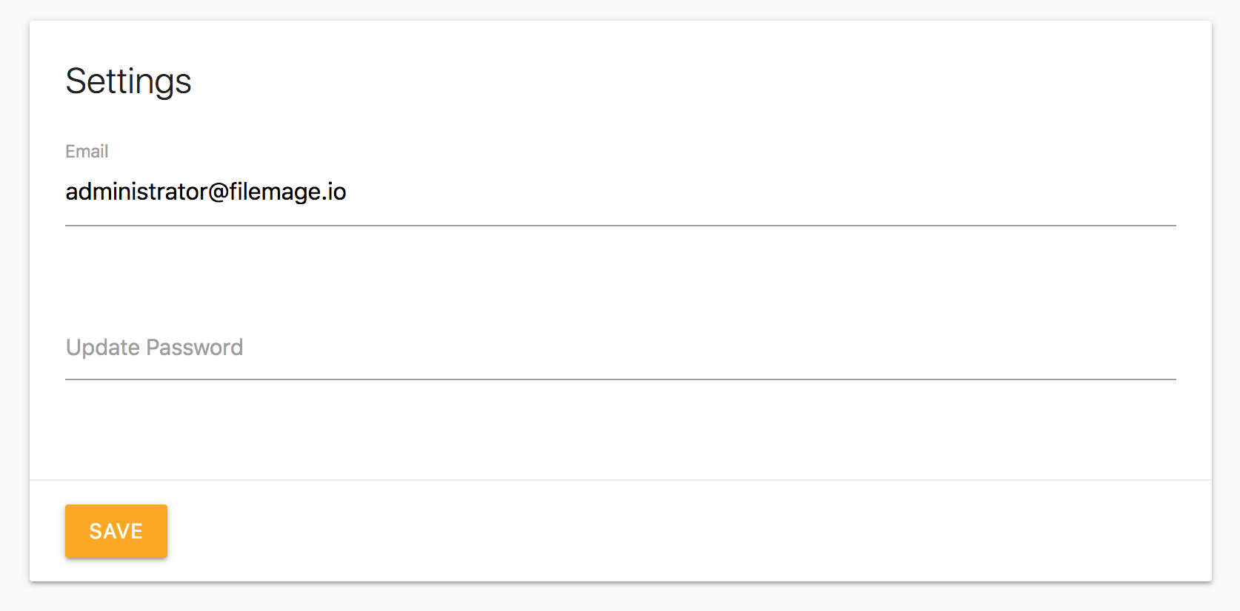Screen dimensions: 1240x611
Task: Click the underline beneath Update Password
Action: click(621, 379)
